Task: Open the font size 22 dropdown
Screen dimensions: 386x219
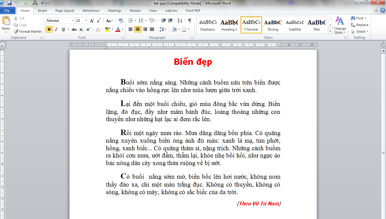Action: [x=86, y=21]
